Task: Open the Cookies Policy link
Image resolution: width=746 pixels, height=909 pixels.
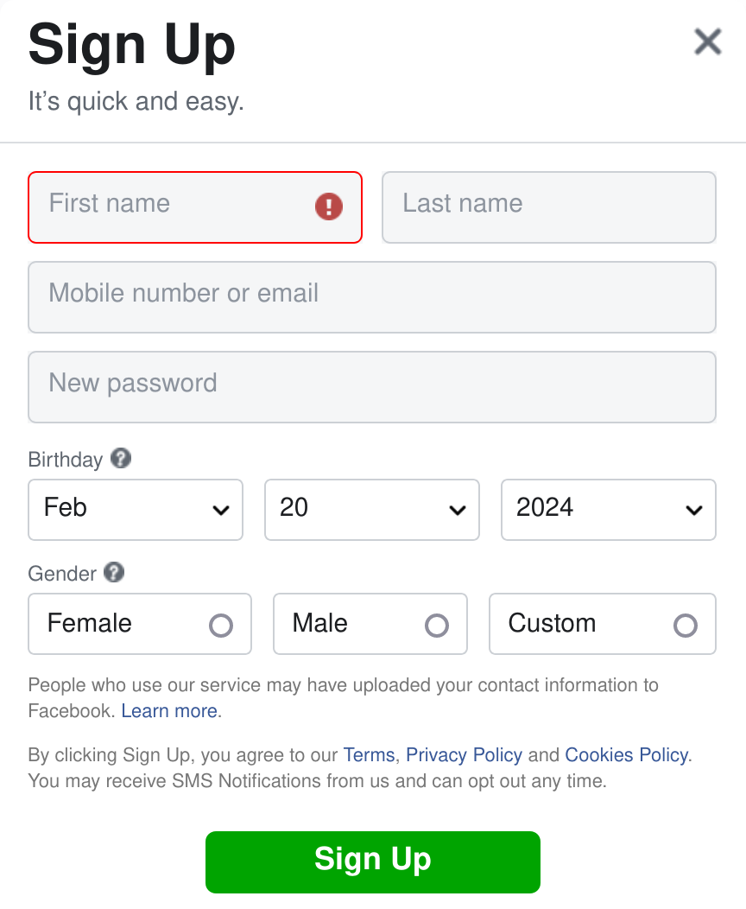Action: tap(626, 755)
